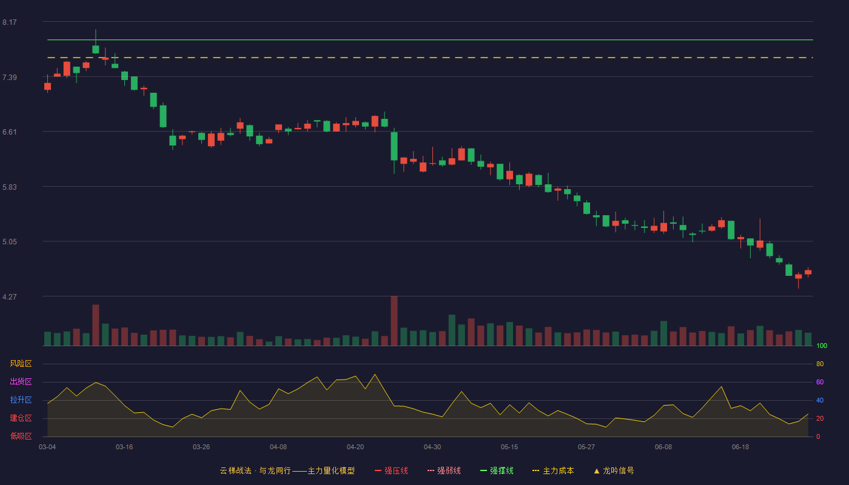Toggle the 强弱线 legend item
The image size is (849, 485).
pyautogui.click(x=444, y=470)
